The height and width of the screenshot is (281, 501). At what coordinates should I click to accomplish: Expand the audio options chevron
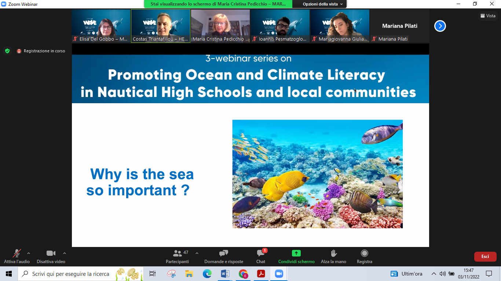point(29,253)
